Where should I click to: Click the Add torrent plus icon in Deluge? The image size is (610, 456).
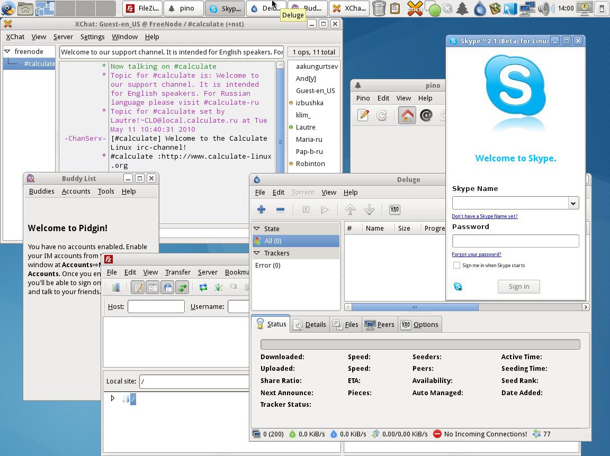click(261, 210)
